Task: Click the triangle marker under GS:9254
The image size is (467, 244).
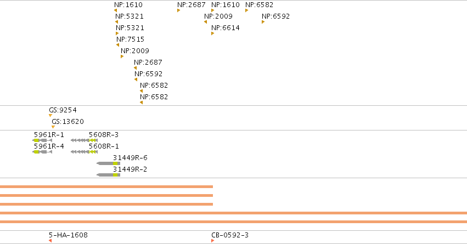Action: click(50, 116)
